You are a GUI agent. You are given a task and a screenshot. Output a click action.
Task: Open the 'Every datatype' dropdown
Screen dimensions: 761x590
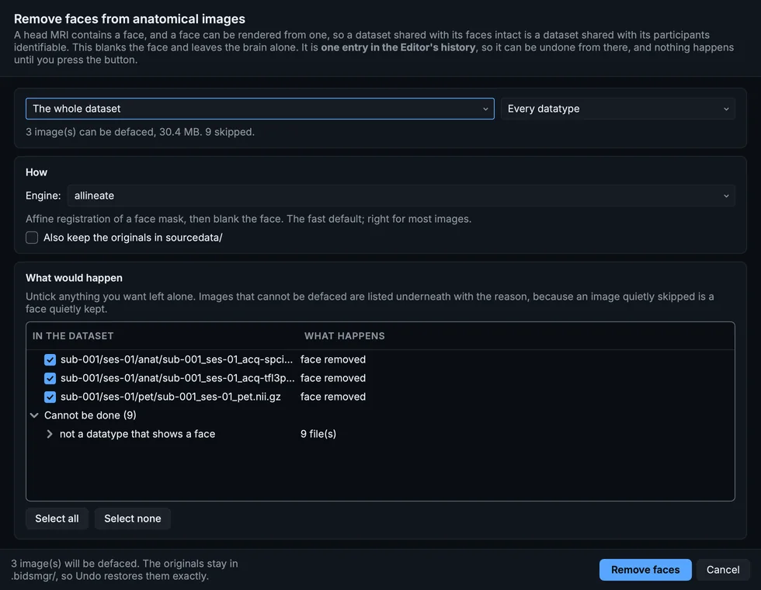click(x=618, y=109)
